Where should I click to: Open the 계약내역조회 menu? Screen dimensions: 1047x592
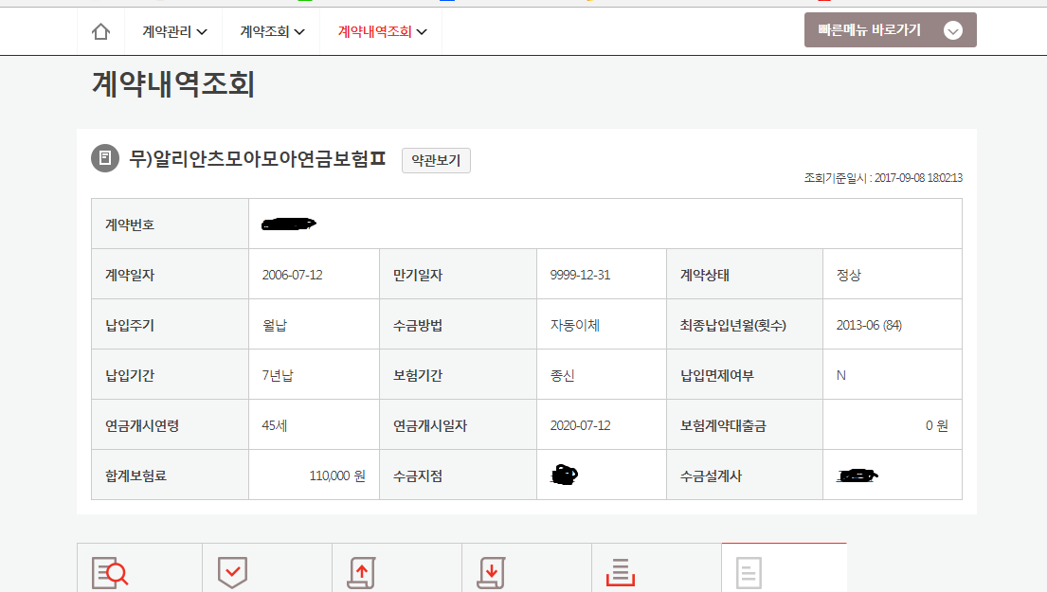pos(382,31)
